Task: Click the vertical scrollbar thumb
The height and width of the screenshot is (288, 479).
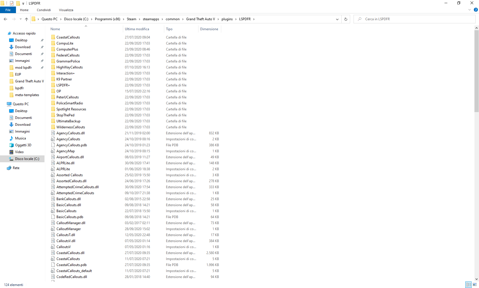Action: 476,71
